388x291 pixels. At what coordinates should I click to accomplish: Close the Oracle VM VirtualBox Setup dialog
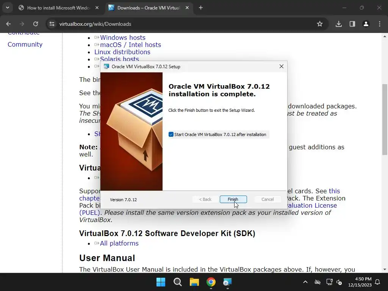click(x=282, y=66)
